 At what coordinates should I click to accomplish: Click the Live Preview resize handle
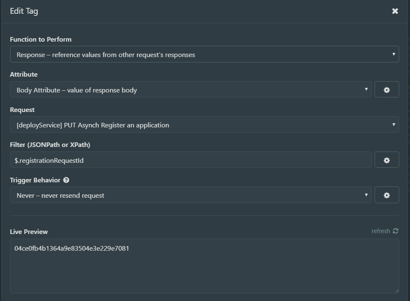[396, 291]
